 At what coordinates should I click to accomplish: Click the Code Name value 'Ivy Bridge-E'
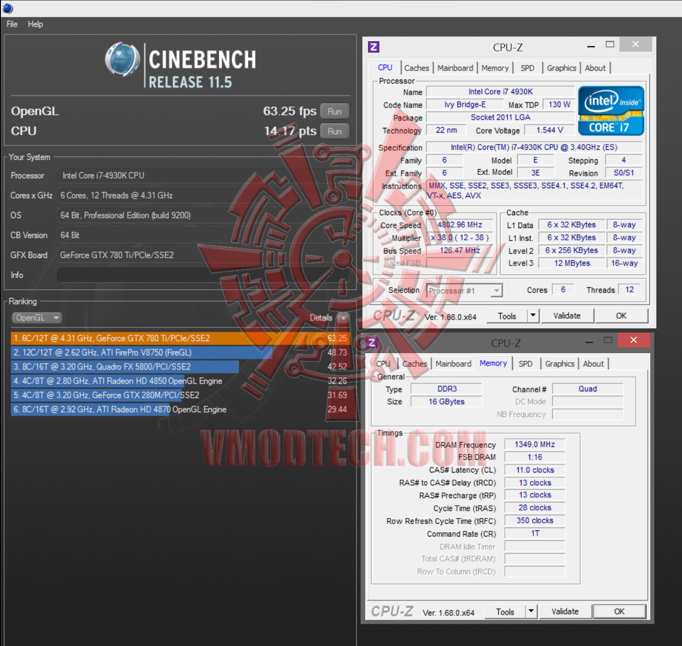click(x=465, y=104)
